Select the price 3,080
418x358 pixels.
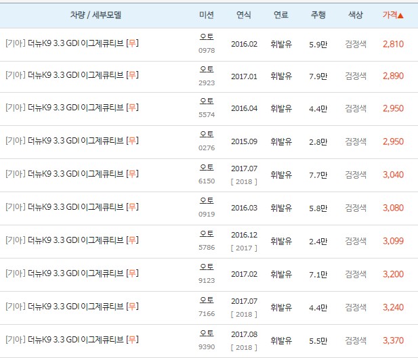tap(393, 208)
